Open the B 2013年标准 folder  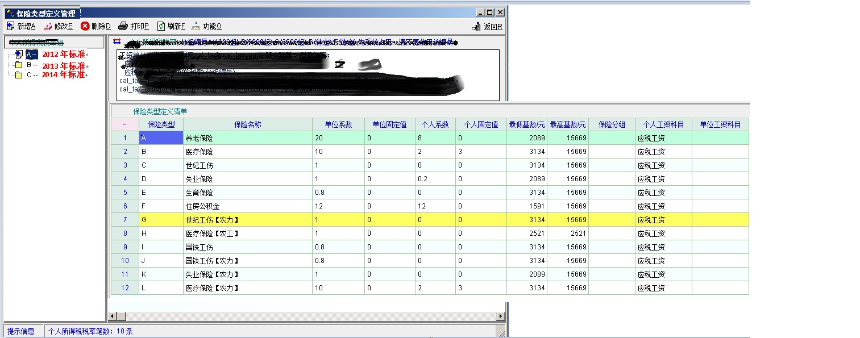(x=19, y=65)
